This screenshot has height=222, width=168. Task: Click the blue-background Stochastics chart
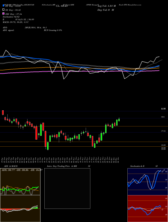(148, 182)
